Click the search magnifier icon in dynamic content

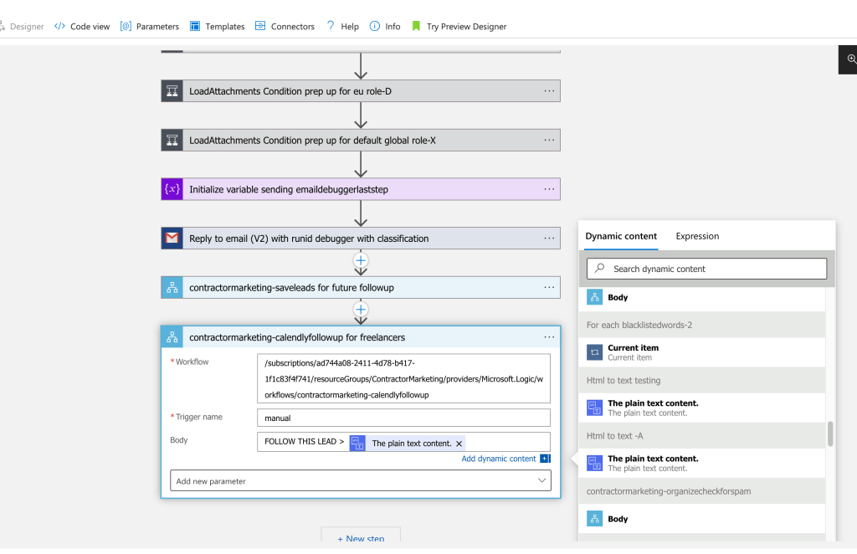pyautogui.click(x=599, y=269)
